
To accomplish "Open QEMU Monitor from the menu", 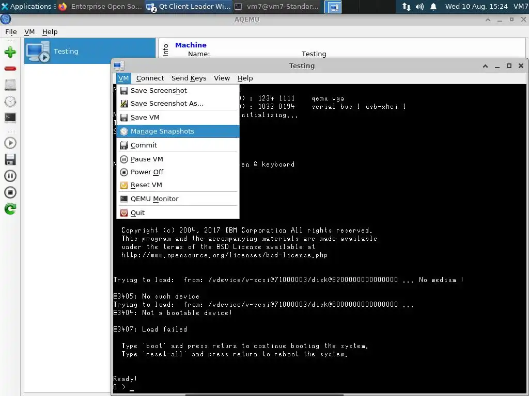I will click(x=178, y=199).
